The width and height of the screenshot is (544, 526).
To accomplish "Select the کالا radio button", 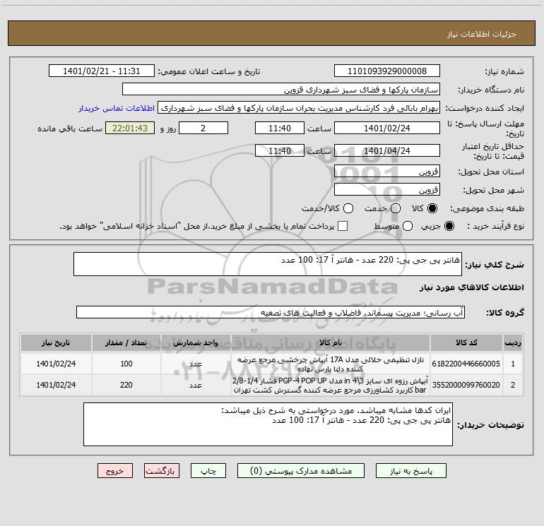I will pos(432,208).
